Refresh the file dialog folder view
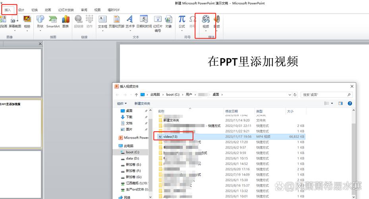 click(295, 95)
